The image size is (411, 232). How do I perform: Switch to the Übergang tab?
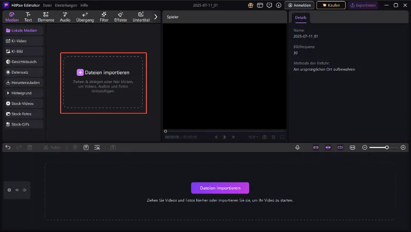pos(85,17)
